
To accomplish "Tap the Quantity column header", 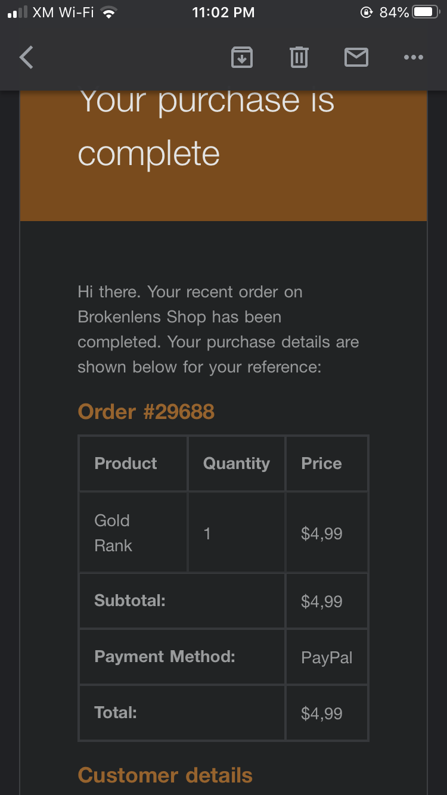I will 237,464.
